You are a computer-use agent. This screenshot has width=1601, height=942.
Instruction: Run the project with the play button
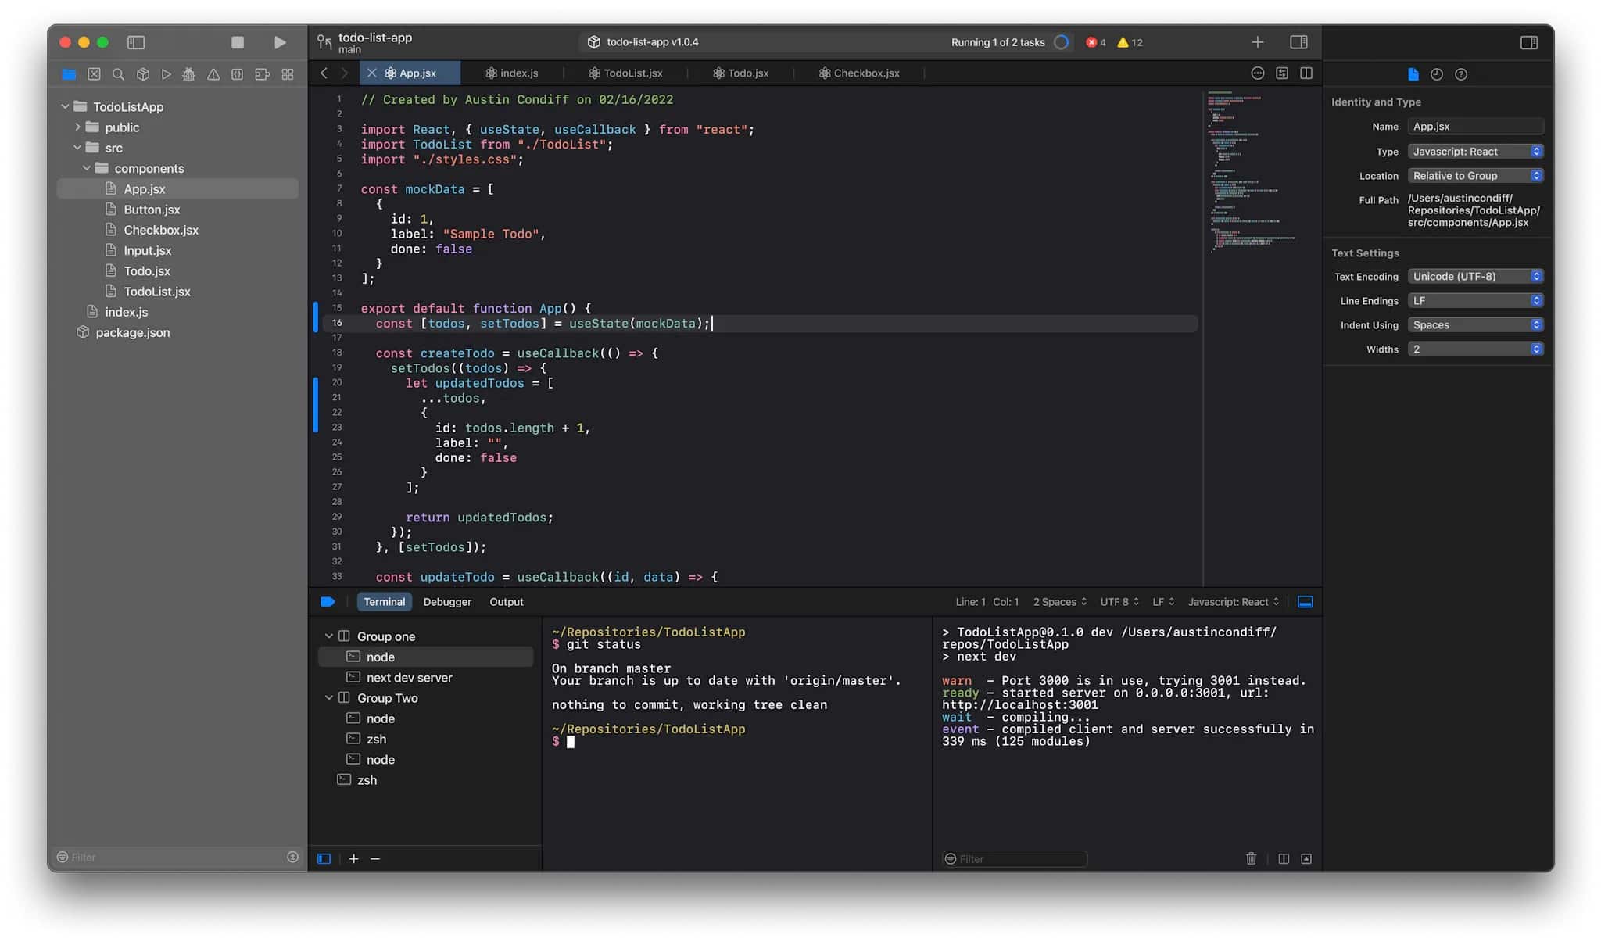pos(280,42)
